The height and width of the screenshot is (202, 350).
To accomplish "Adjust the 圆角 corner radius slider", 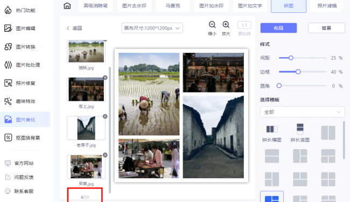I will tap(279, 86).
